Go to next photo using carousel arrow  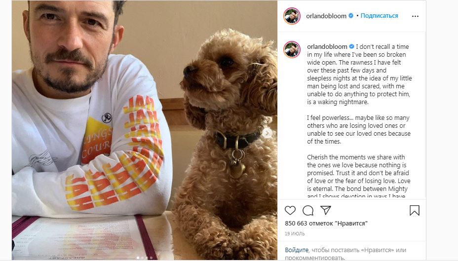267,133
